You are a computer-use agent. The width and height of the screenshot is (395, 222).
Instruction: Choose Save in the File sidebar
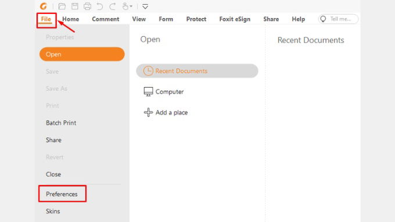(x=52, y=71)
